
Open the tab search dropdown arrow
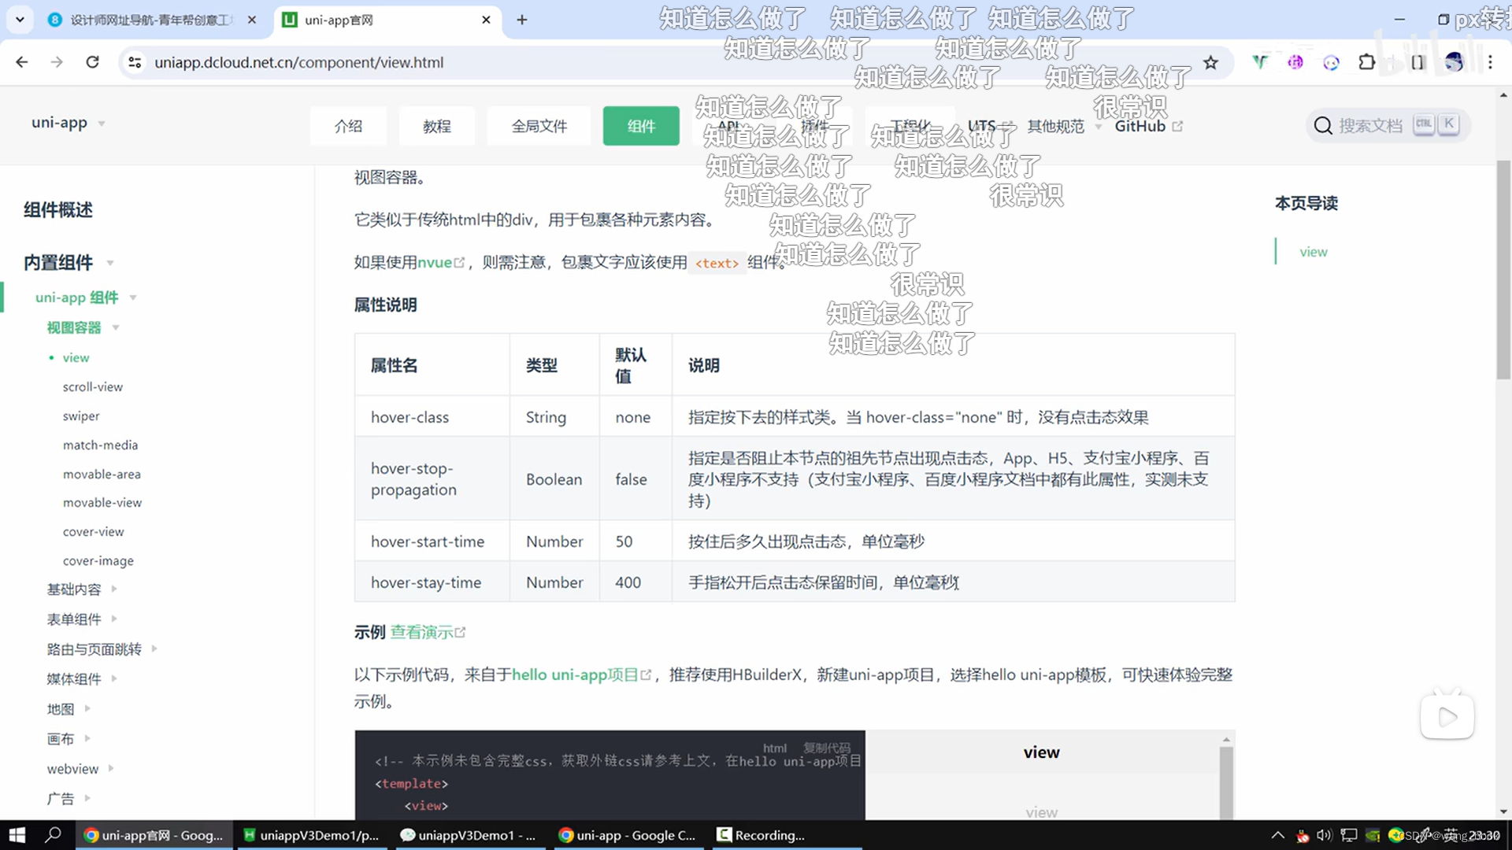[20, 20]
